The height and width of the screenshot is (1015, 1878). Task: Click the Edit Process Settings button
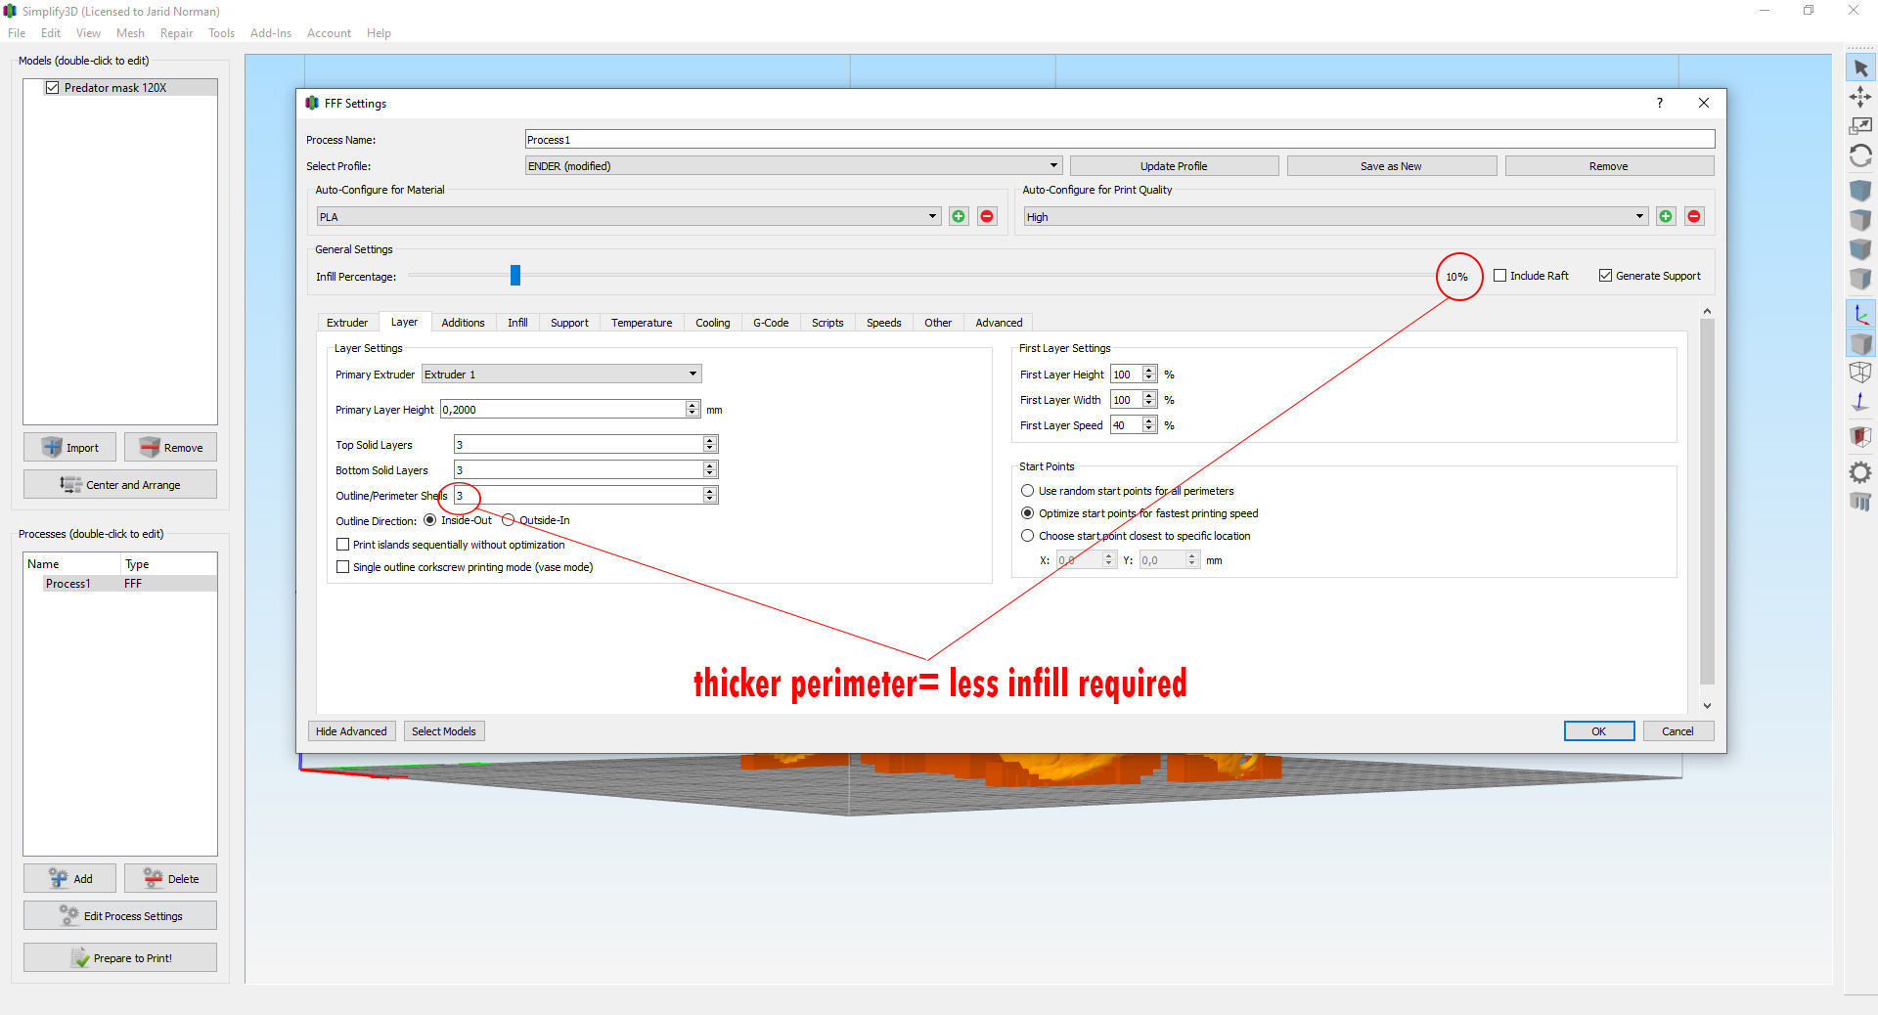(x=120, y=916)
